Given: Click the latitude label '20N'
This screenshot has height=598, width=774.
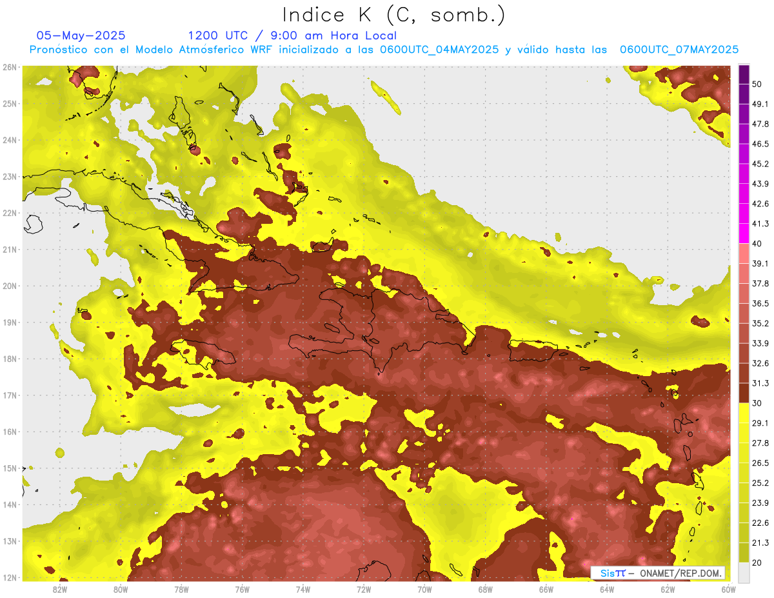Looking at the screenshot, I should [10, 286].
